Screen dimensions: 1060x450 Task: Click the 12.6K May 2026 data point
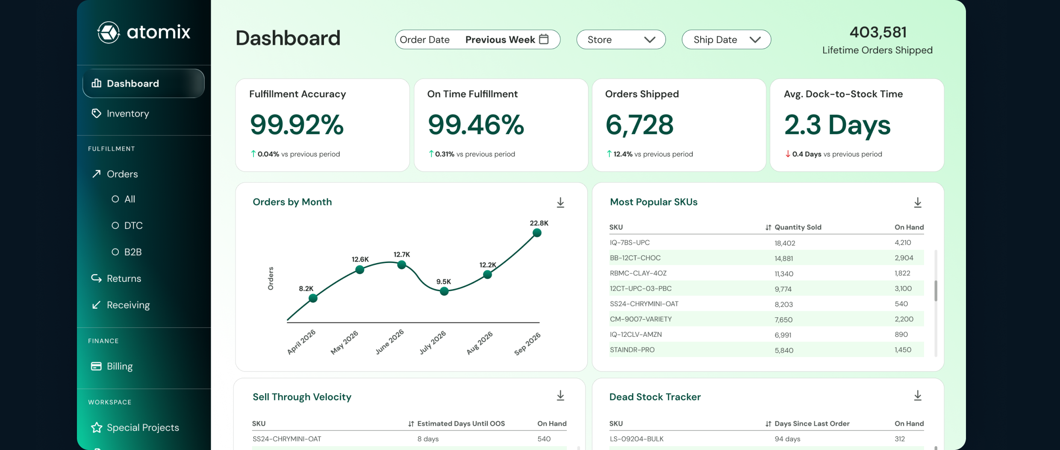359,269
